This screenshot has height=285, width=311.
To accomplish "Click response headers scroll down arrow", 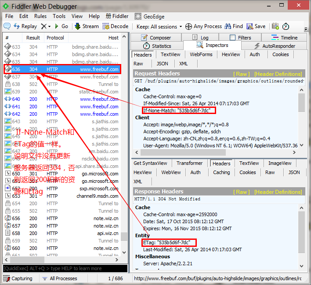I will pos(301,266).
